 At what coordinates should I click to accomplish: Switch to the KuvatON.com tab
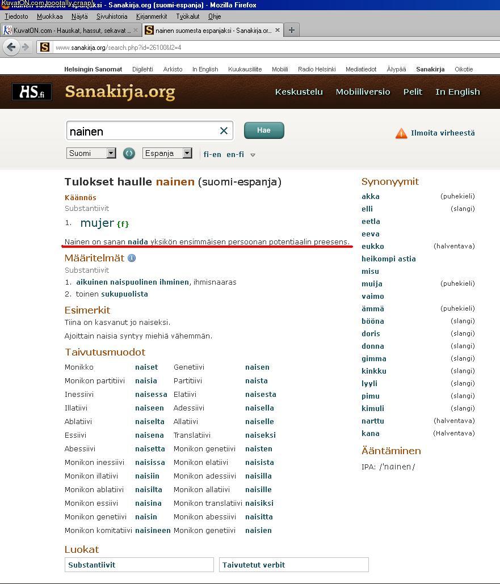(68, 30)
